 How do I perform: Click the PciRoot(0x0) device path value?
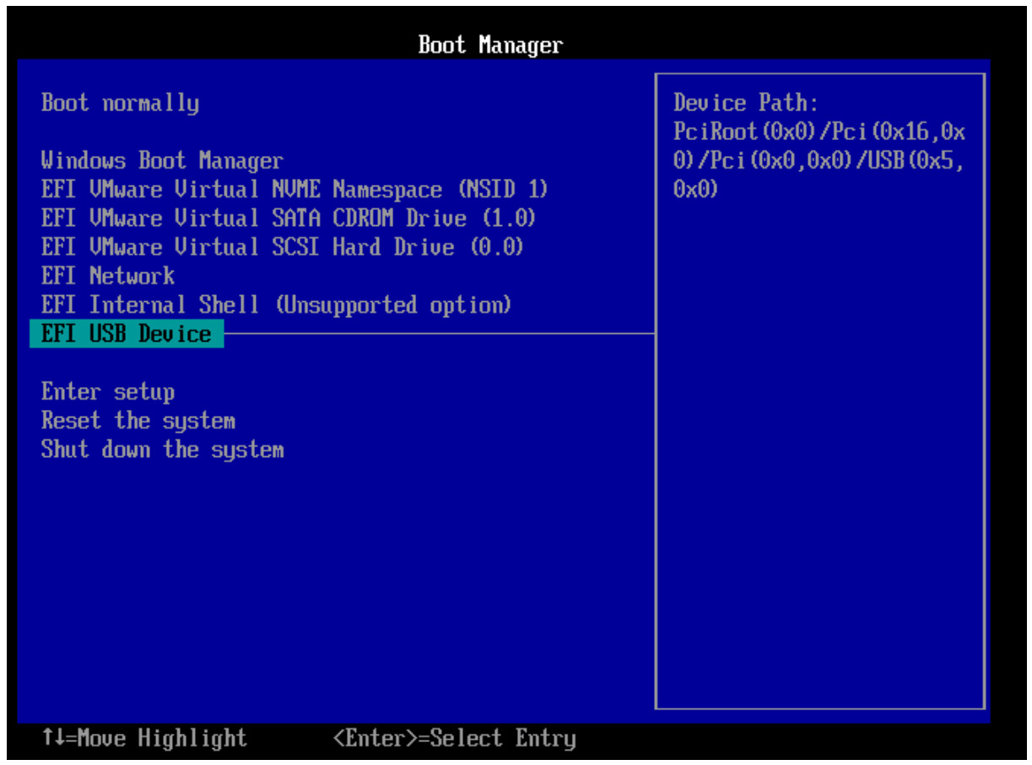coord(819,161)
